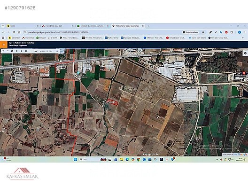Screen dimensions: 248x186
Task: Open browser home page
Action: [x=19, y=32]
